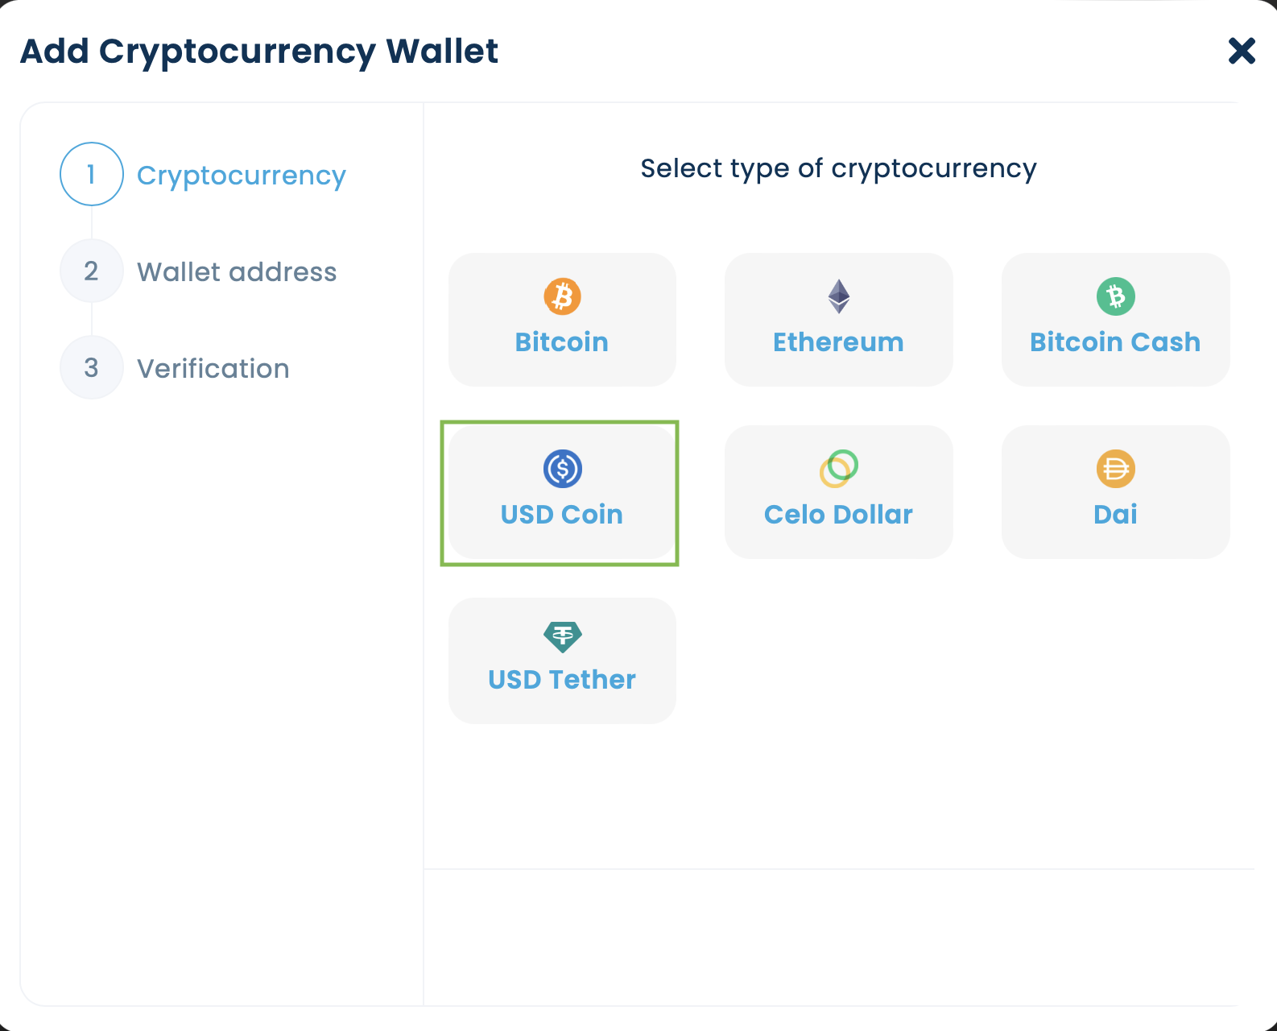Pick the Dai text label
Viewport: 1277px width, 1031px height.
(x=1115, y=515)
